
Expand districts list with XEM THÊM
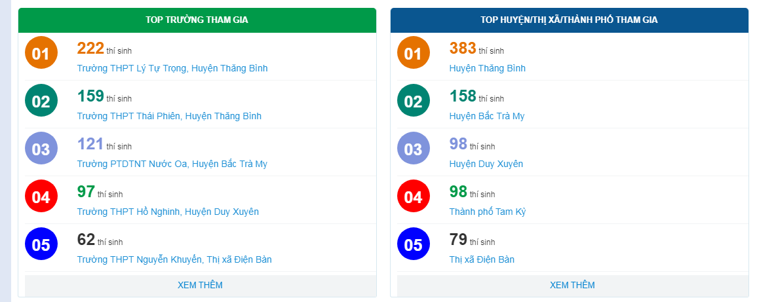[x=573, y=285]
